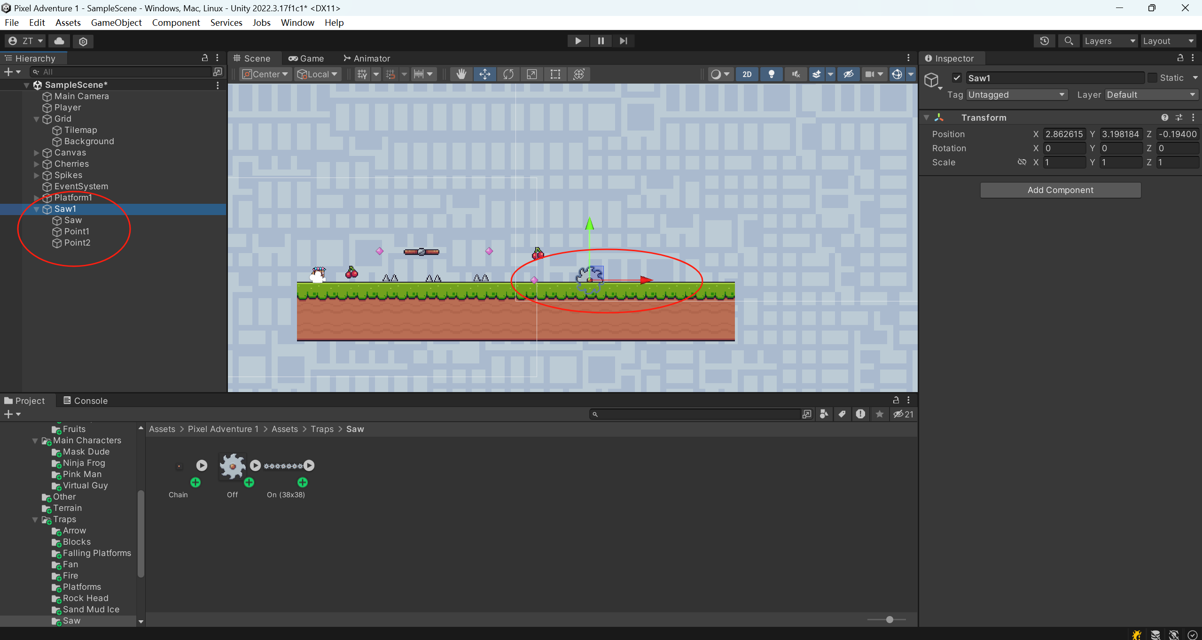Open the GameObject menu
The image size is (1202, 640).
[116, 23]
